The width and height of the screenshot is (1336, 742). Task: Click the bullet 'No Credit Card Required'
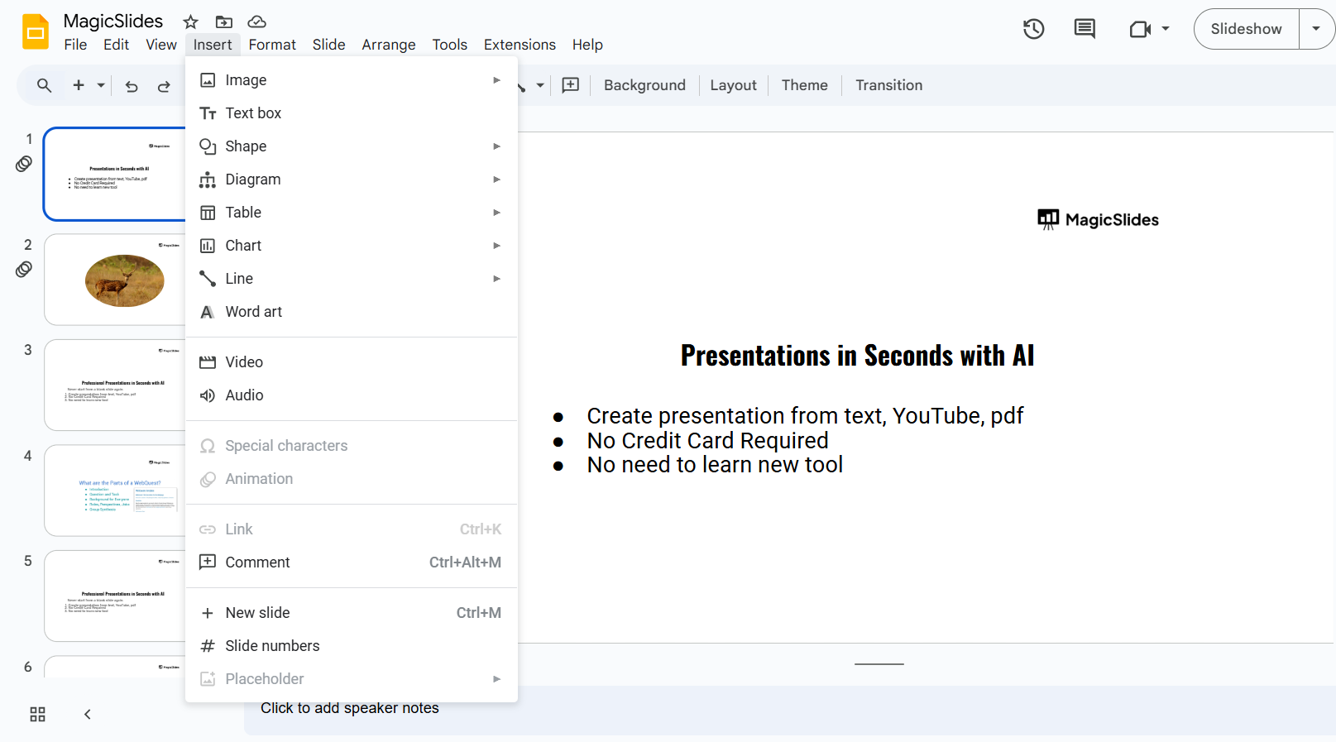(x=707, y=441)
